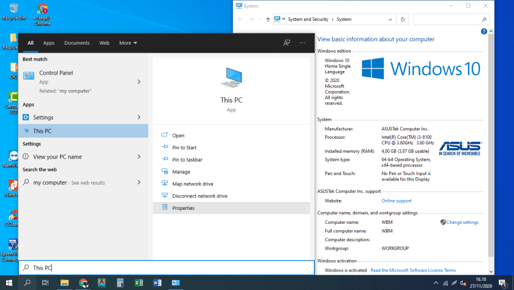Open Word from the taskbar
Viewport: 514px width, 290px height.
pos(157,283)
